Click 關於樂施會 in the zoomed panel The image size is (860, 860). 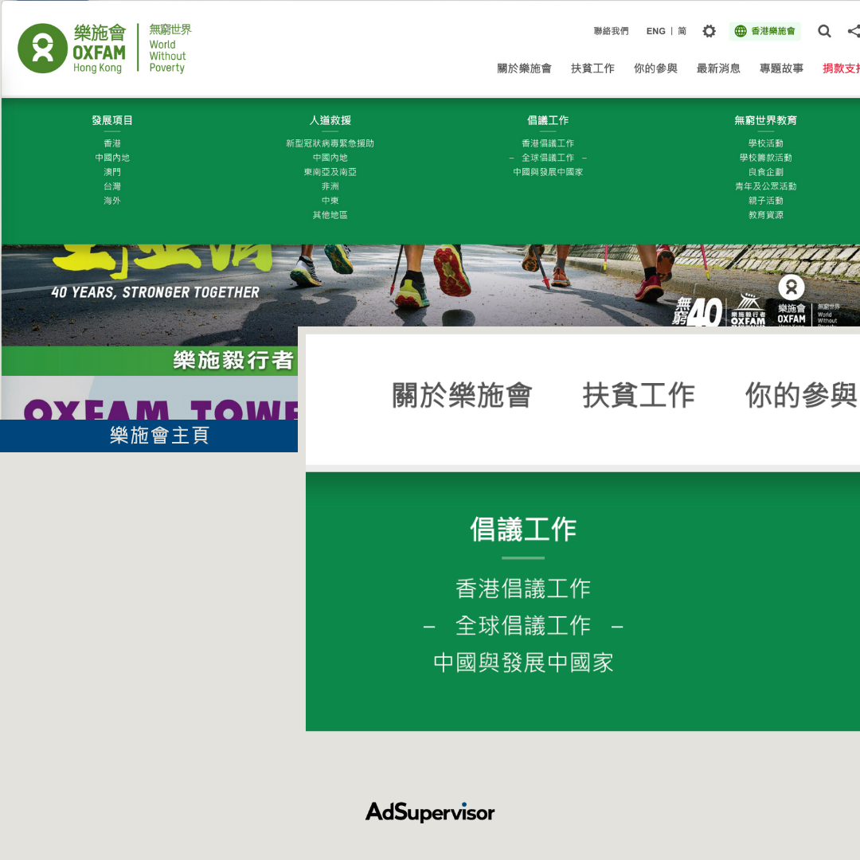pos(462,396)
